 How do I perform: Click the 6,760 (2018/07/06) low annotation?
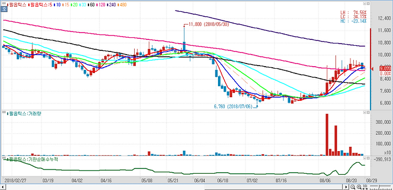tap(233, 107)
